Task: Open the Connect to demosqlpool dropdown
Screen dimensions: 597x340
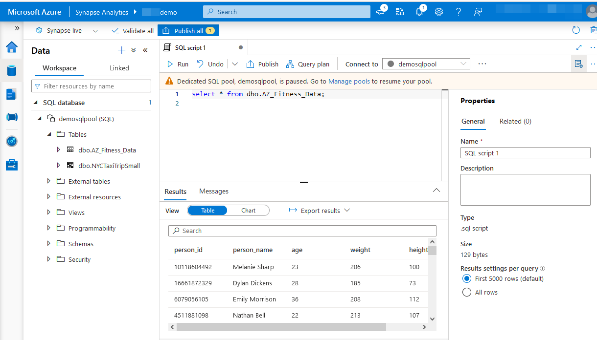Action: point(426,64)
